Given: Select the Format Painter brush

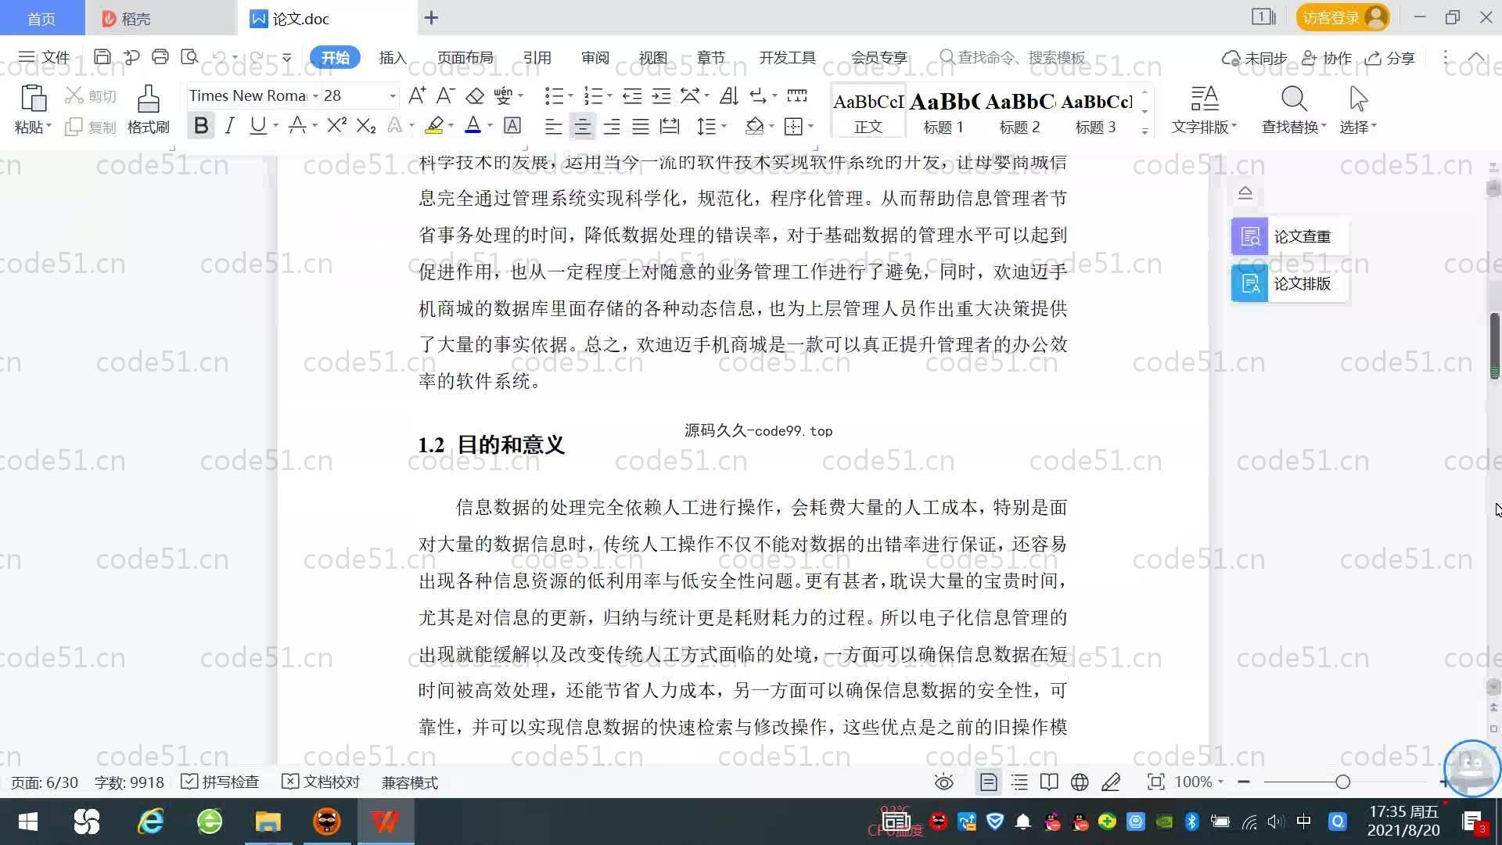Looking at the screenshot, I should 149,99.
